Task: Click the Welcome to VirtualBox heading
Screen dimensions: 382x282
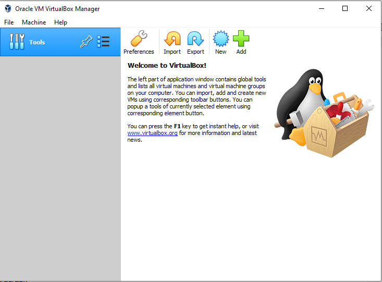Action: coord(167,66)
